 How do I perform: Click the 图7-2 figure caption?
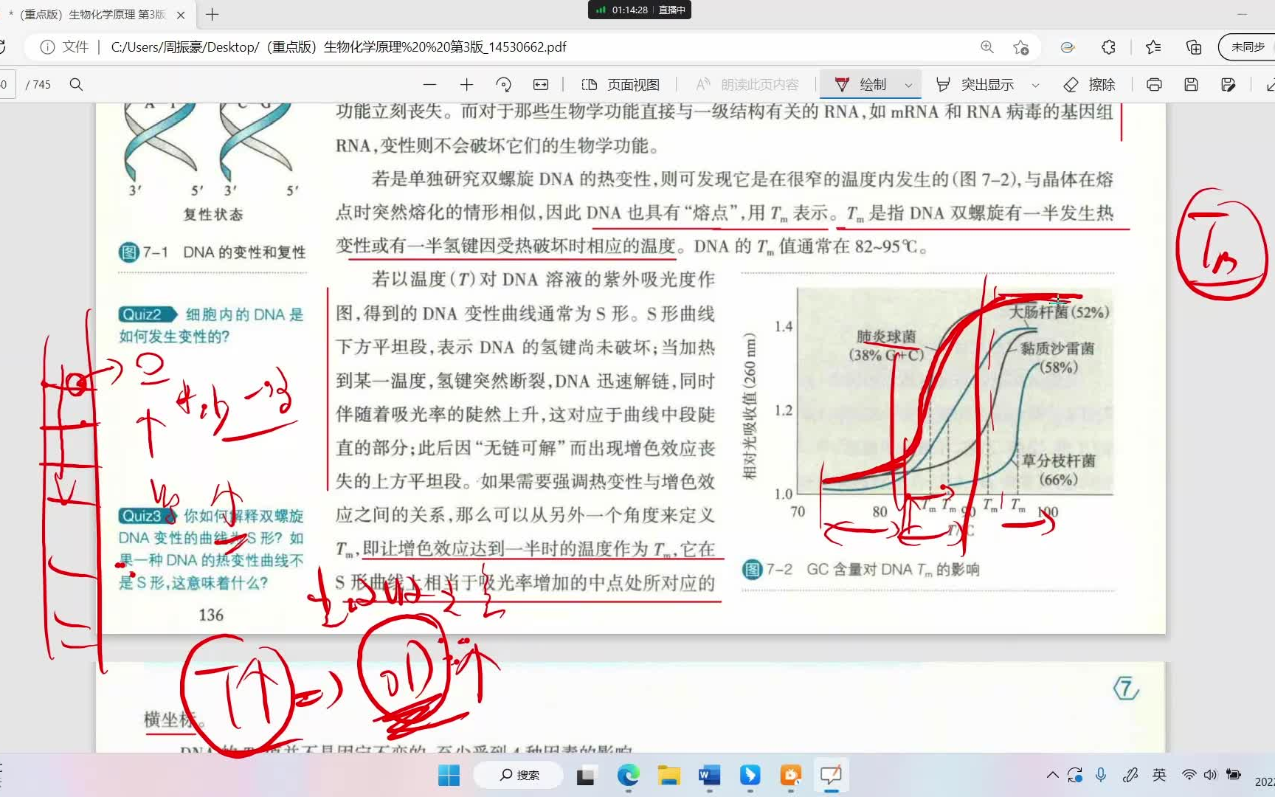click(860, 570)
